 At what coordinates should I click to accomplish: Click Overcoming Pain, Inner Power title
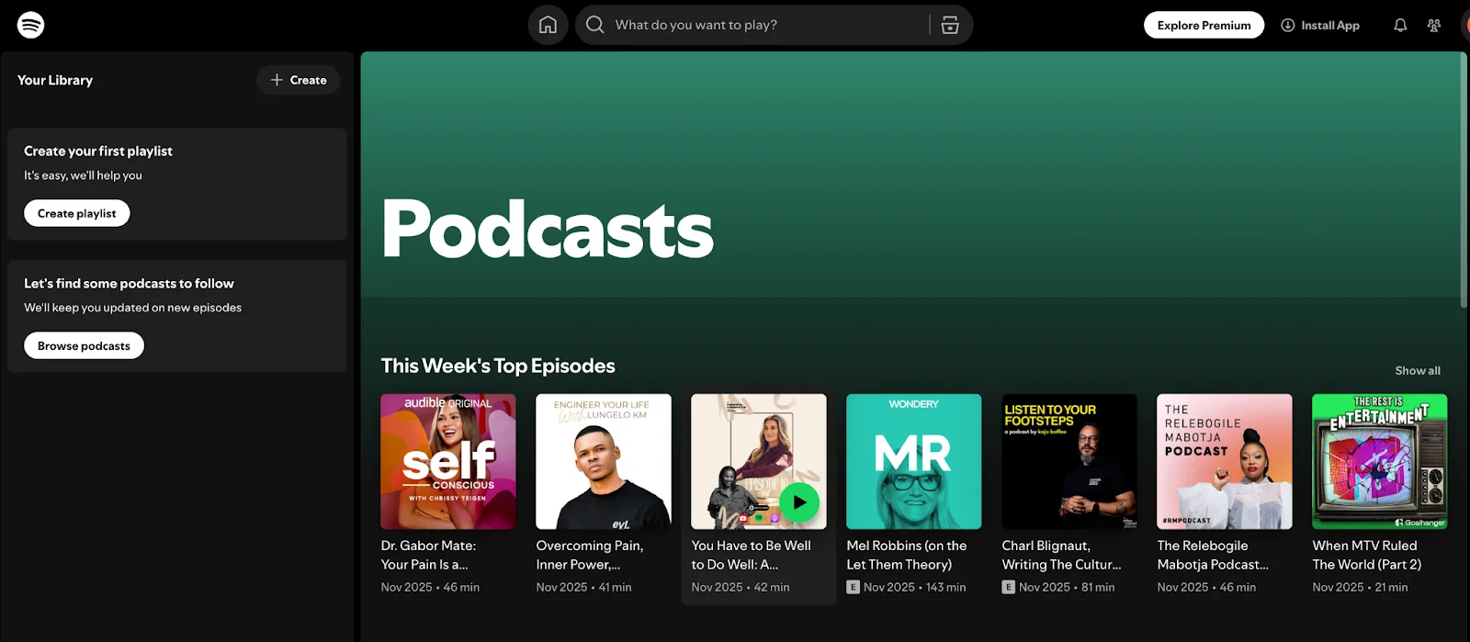590,555
